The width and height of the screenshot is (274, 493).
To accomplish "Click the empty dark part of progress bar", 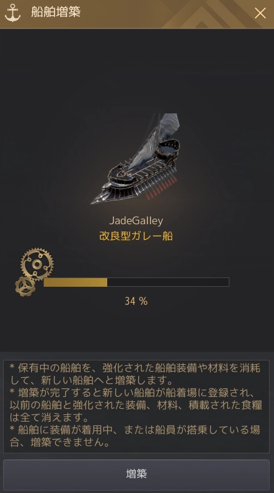I will tap(168, 282).
